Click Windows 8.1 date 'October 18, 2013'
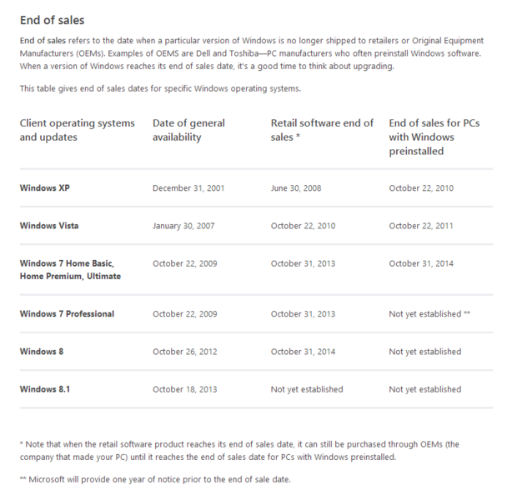This screenshot has width=517, height=485. click(185, 389)
